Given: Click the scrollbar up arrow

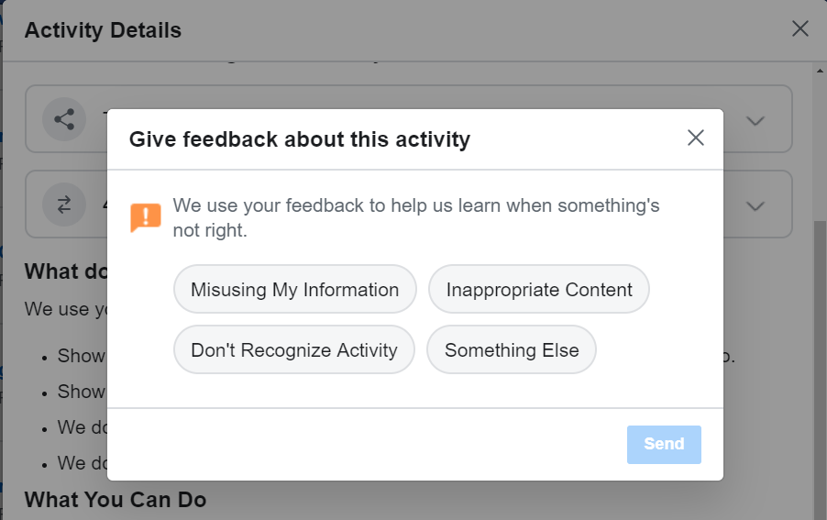Looking at the screenshot, I should (x=820, y=70).
